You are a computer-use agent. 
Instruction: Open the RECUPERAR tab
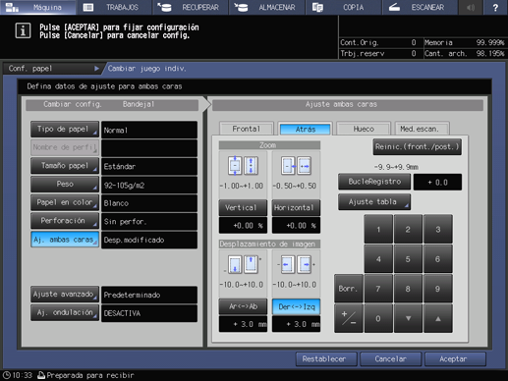(191, 7)
